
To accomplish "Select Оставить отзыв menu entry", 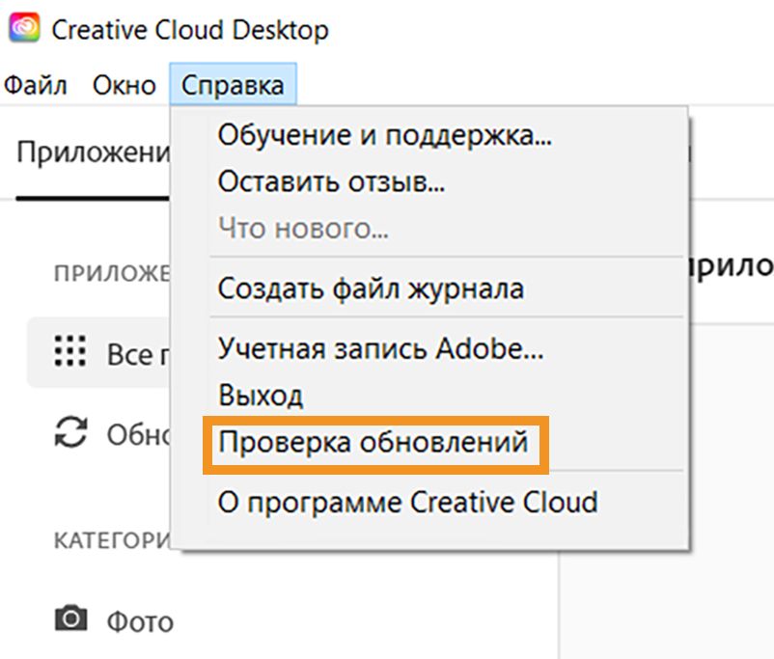I will [x=331, y=181].
